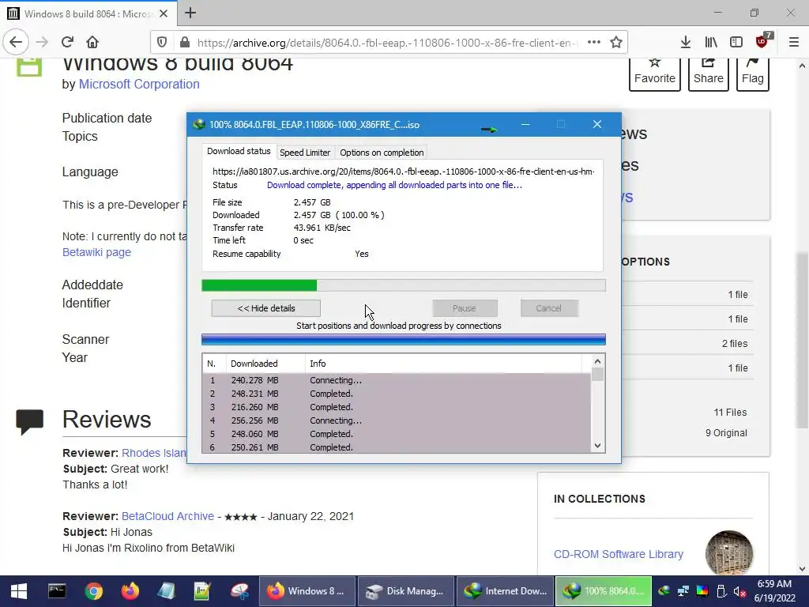Minimize the IDM download dialog
Viewport: 809px width, 607px height.
tap(525, 124)
